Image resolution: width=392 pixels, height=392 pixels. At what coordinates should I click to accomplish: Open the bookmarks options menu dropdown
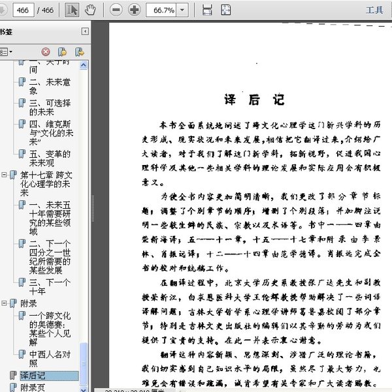7,52
